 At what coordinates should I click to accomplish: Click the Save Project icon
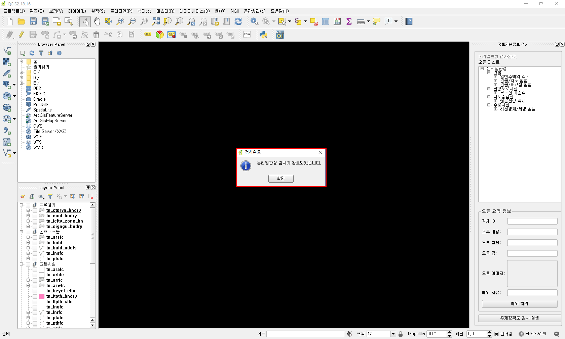click(33, 21)
